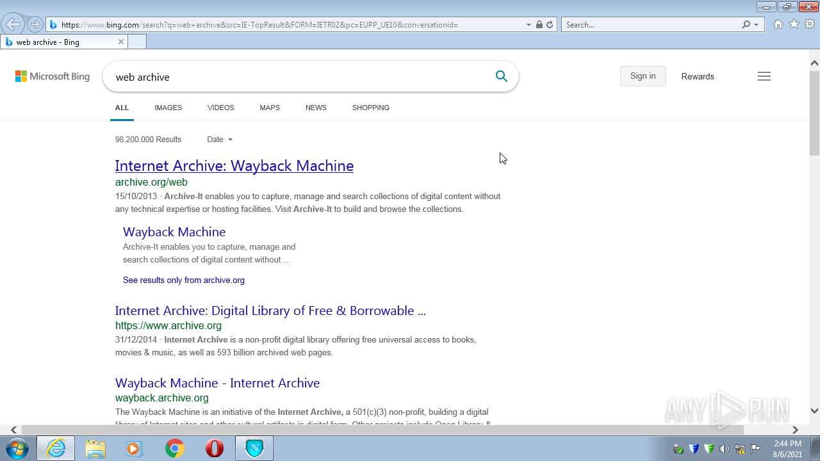Open File Explorer from taskbar
Viewport: 820px width, 461px height.
(95, 448)
